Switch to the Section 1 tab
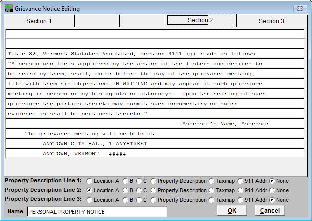Screen dimensions: 312x221 pos(39,21)
